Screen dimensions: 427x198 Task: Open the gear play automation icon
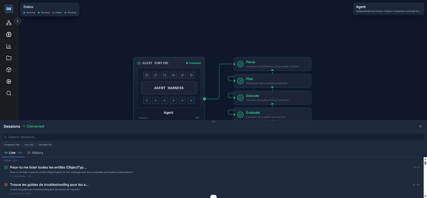9,81
